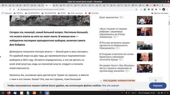Viewport: 170px width, 95px height.
Task: Open the Моб. закладки bookmarks folder
Action: (x=75, y=13)
